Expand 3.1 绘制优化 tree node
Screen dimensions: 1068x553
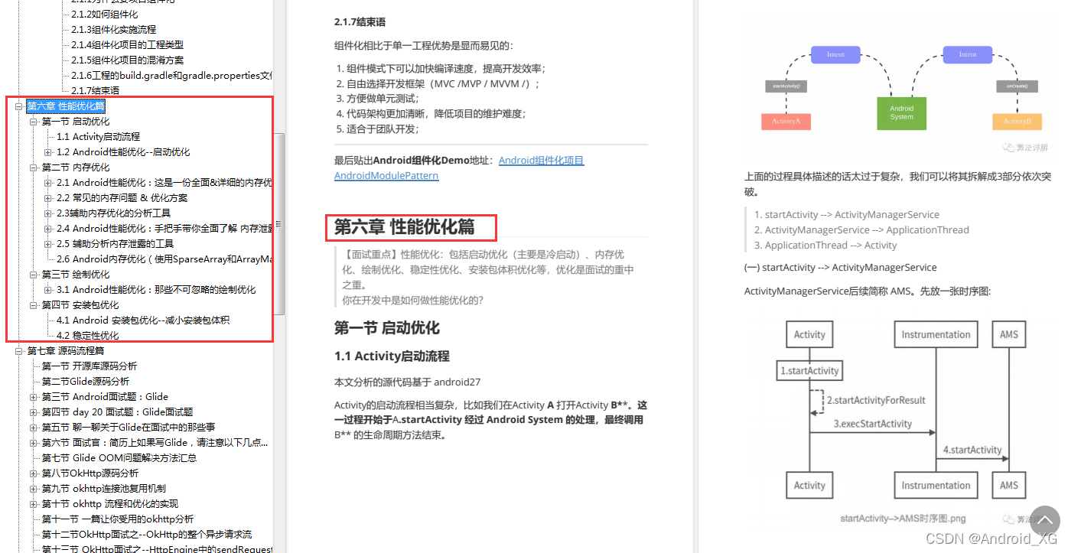(x=47, y=289)
